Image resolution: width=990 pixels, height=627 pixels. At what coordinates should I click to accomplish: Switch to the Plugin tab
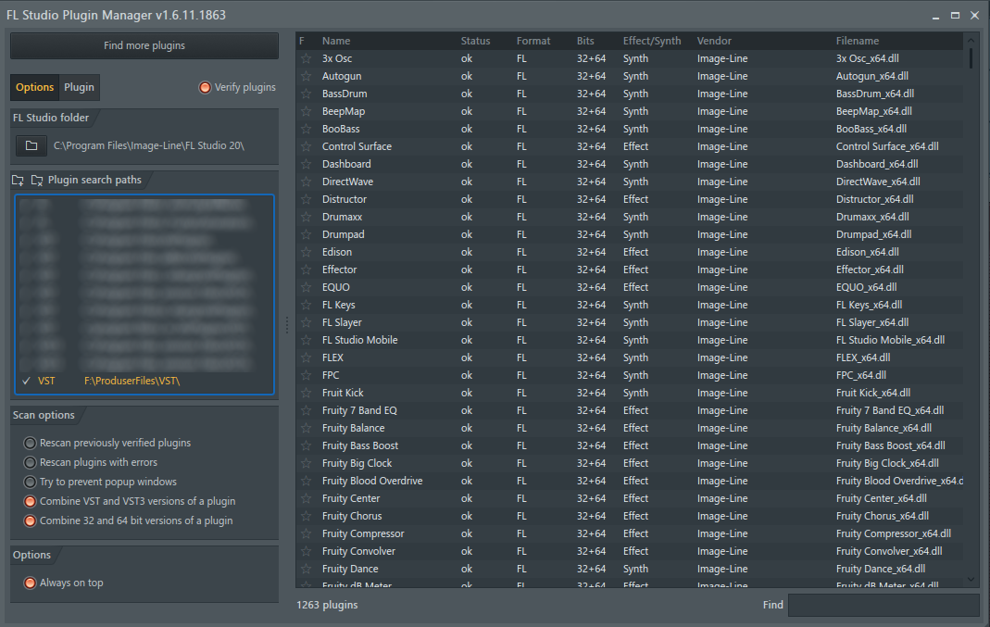pyautogui.click(x=79, y=87)
